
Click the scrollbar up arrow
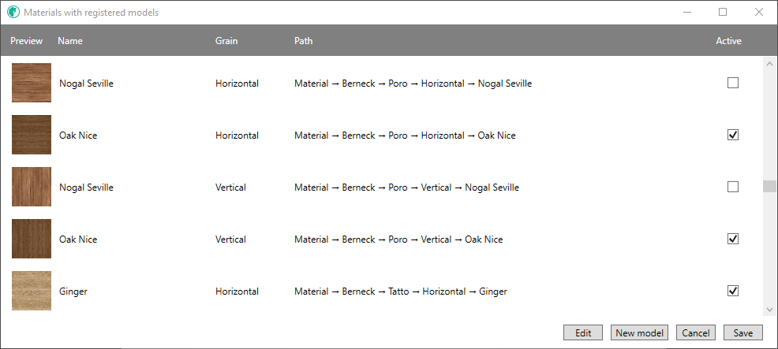click(769, 64)
